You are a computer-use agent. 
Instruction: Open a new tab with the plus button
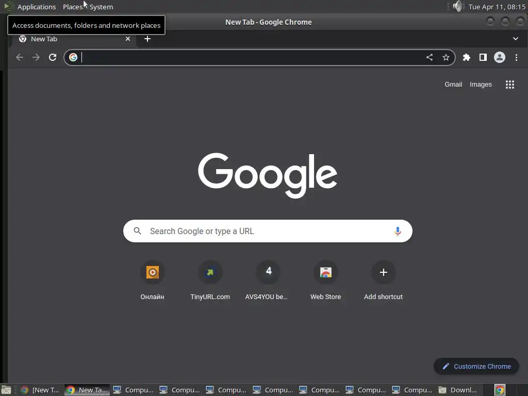[x=147, y=39]
